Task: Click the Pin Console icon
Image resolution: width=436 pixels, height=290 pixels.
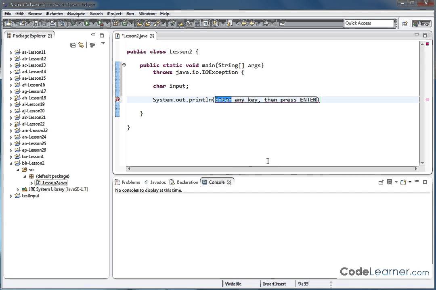Action: pos(381,182)
